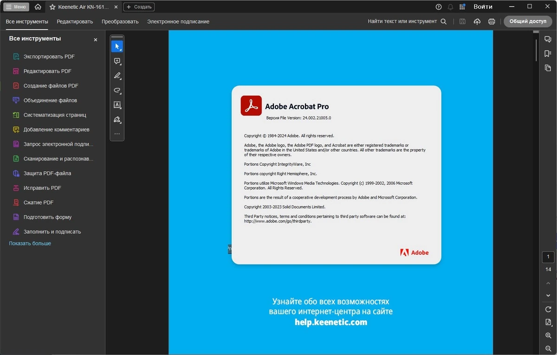Click the total pages number 14

click(548, 270)
